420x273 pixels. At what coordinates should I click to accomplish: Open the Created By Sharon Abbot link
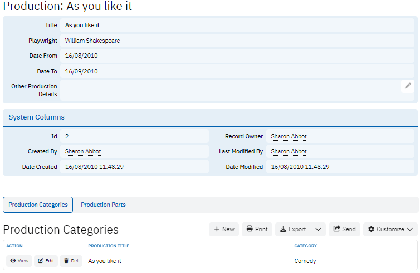83,151
